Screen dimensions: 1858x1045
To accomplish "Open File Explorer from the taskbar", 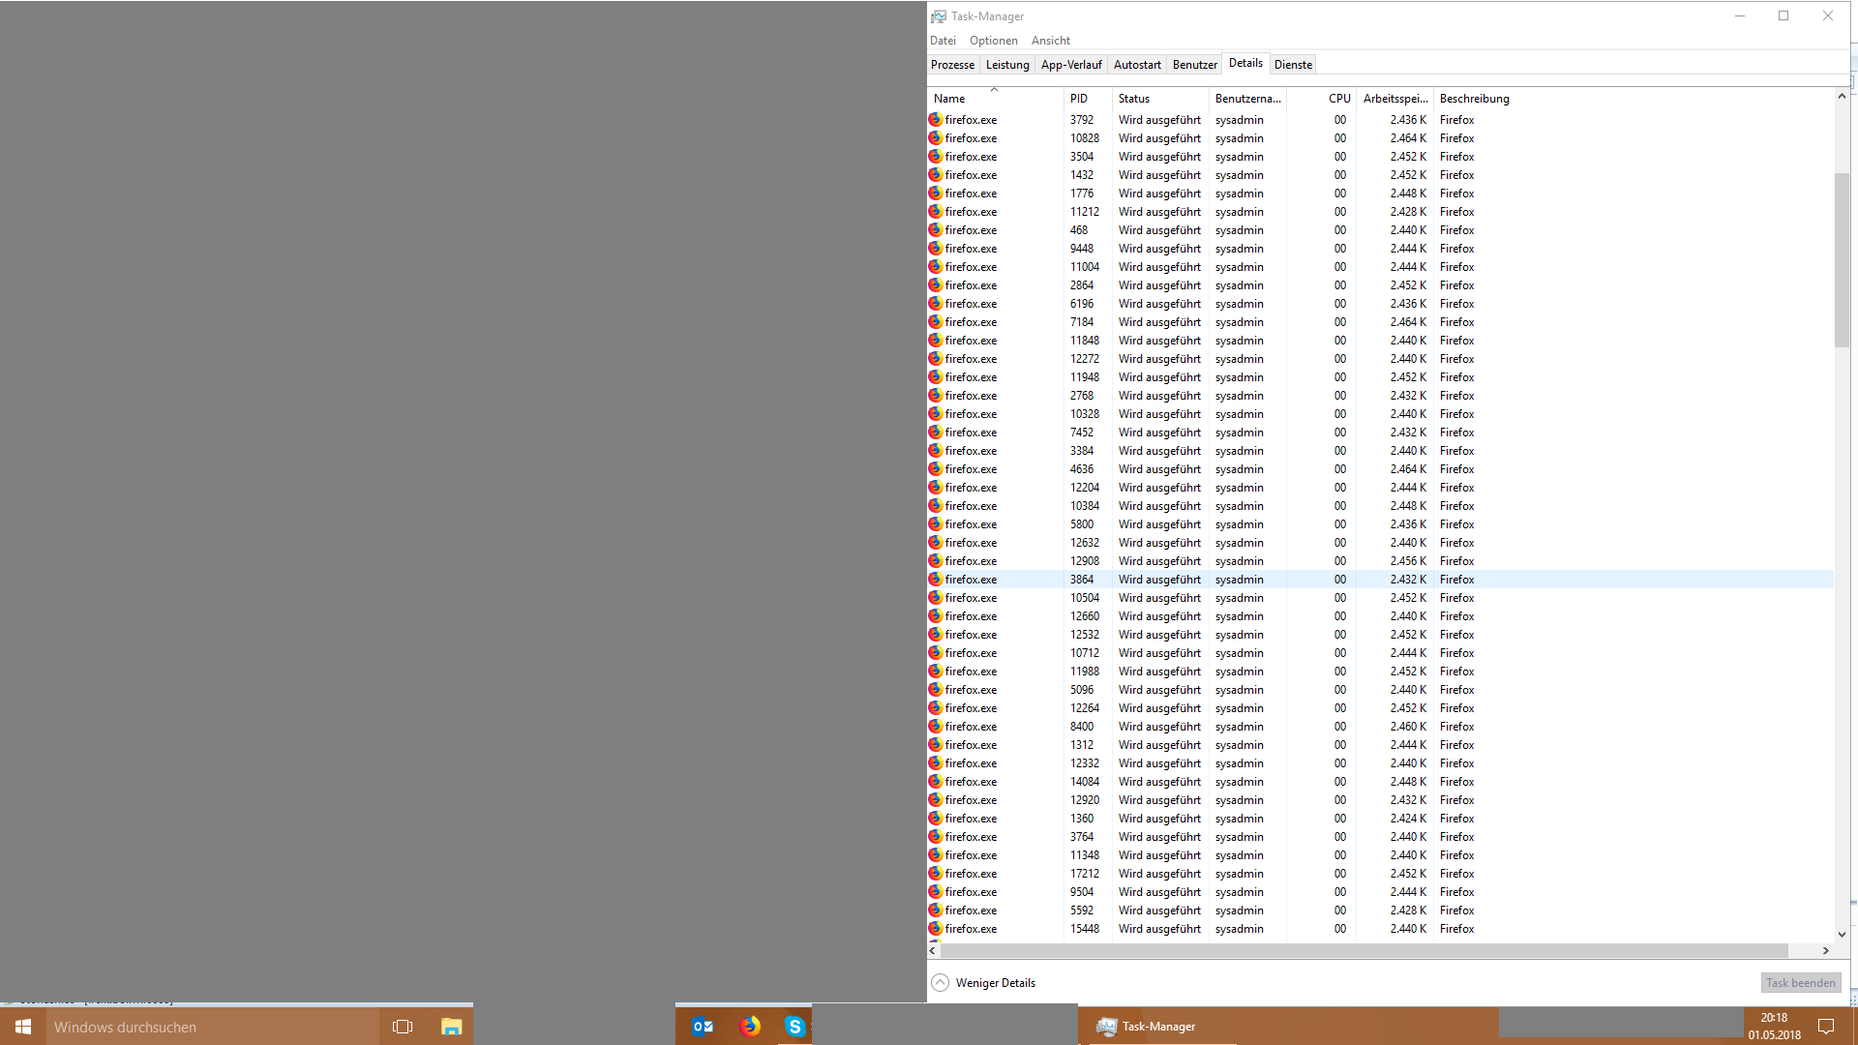I will [451, 1027].
